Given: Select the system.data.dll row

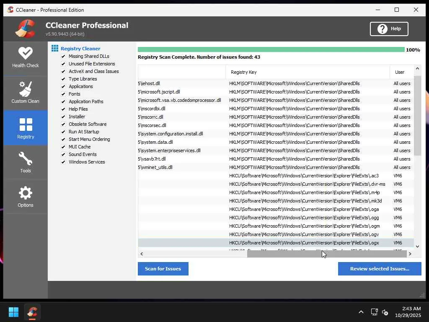Looking at the screenshot, I should (x=276, y=142).
